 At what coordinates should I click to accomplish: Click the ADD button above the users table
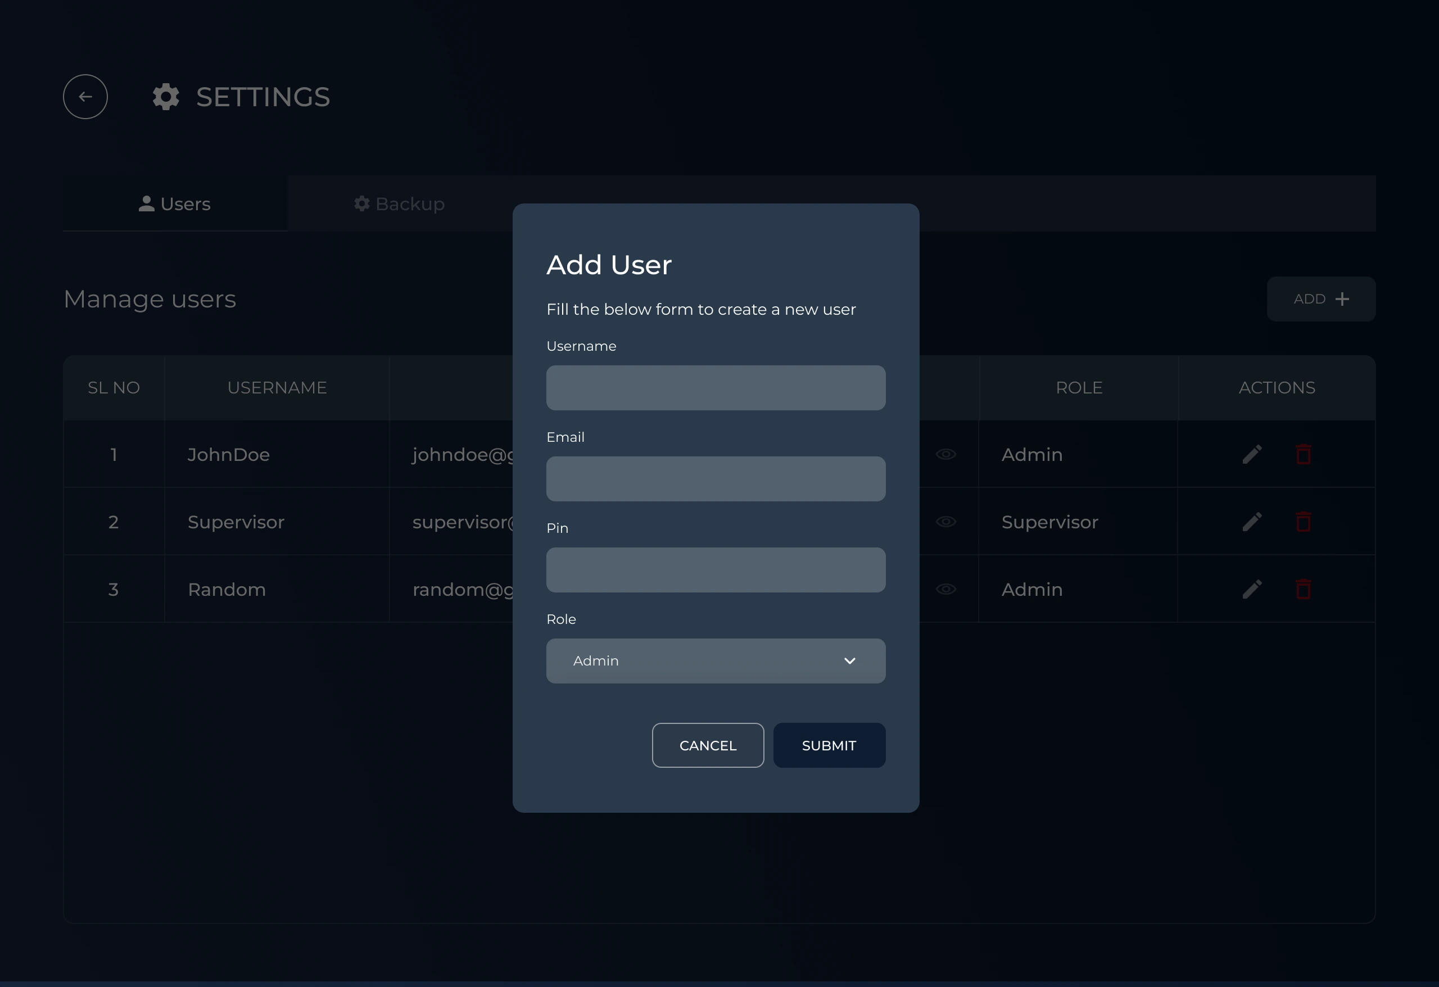(1321, 299)
